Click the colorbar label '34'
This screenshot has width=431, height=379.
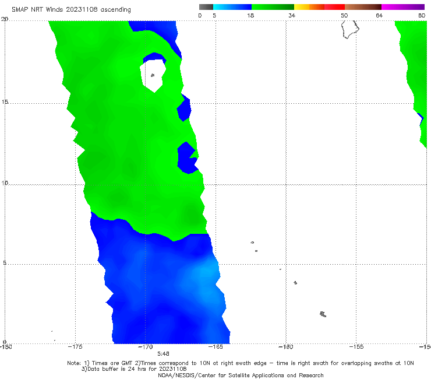292,15
